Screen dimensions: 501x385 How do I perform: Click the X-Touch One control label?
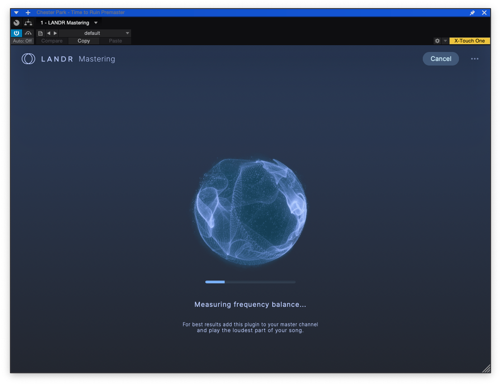469,41
